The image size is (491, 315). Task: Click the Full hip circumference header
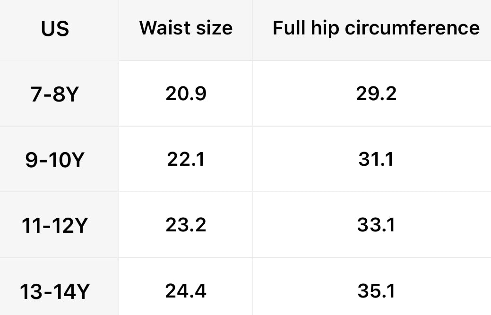pyautogui.click(x=376, y=28)
